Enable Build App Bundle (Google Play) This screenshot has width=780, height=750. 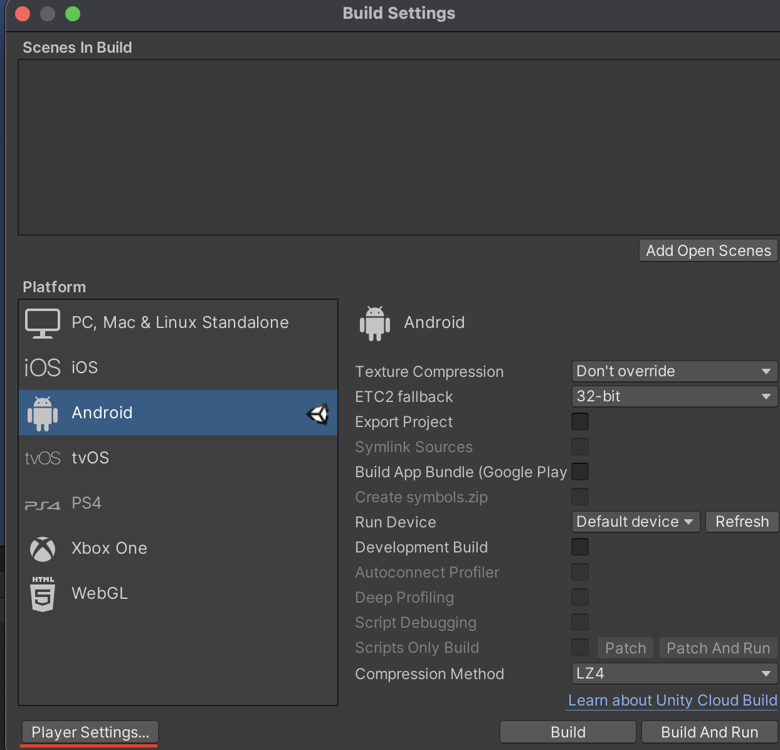[x=580, y=472]
